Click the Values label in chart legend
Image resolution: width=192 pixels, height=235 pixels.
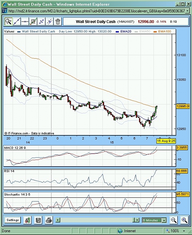9,32
